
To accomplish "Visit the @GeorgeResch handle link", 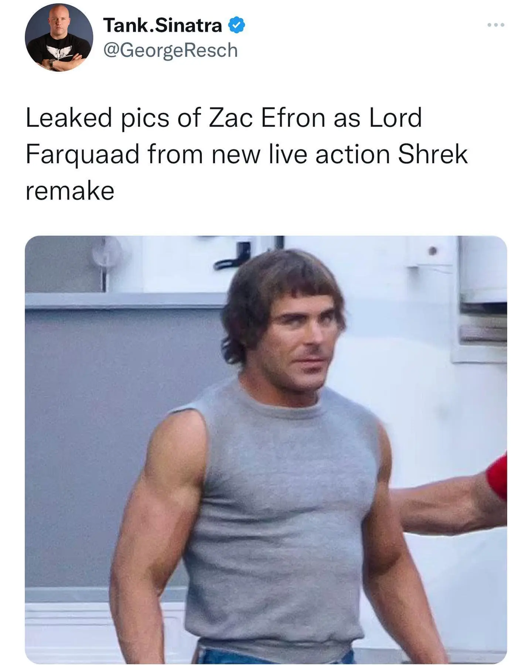I will coord(170,50).
